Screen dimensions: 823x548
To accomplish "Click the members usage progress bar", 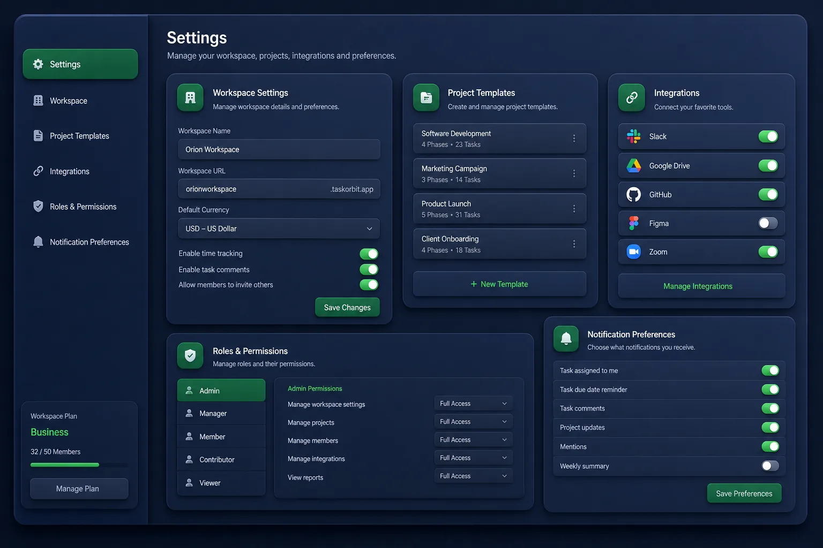I will tap(79, 465).
